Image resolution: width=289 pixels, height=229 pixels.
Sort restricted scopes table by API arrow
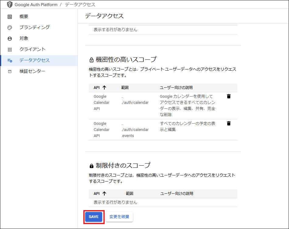pyautogui.click(x=104, y=194)
